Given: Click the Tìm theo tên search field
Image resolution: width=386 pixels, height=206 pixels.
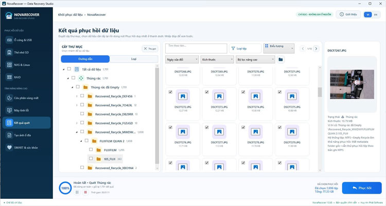Looking at the screenshot, I should 196,48.
